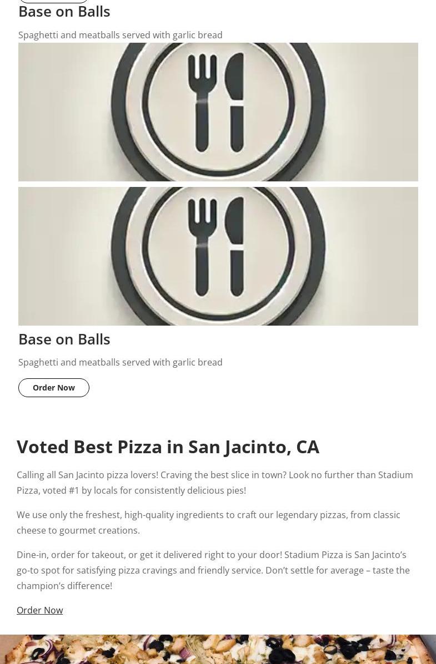
Task: Click the paragraph starting Calling all San Jacinto
Action: click(216, 483)
